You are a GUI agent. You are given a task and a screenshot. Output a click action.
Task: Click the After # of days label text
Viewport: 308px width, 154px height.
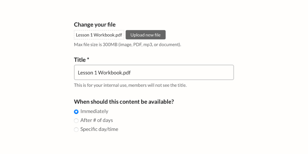97,120
